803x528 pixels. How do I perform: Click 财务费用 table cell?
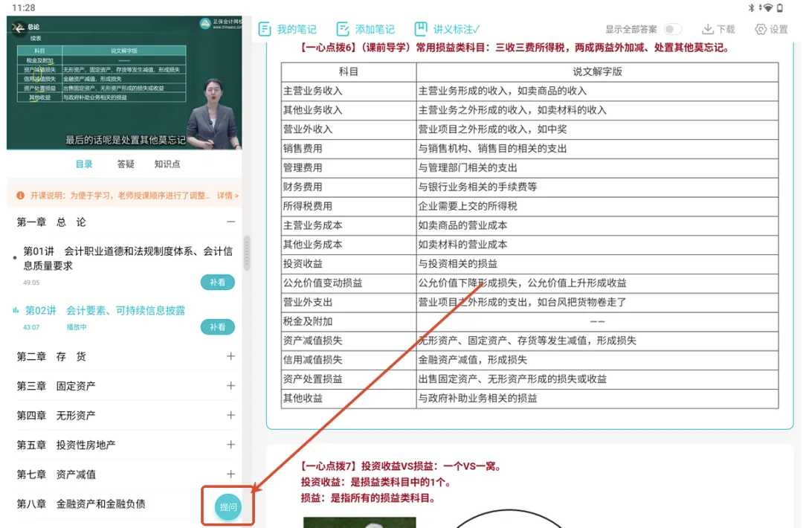tap(348, 187)
